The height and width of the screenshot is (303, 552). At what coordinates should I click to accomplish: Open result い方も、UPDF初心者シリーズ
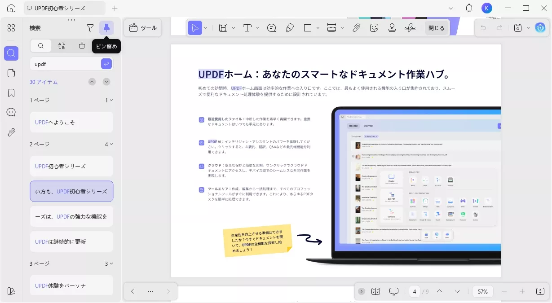(x=71, y=191)
